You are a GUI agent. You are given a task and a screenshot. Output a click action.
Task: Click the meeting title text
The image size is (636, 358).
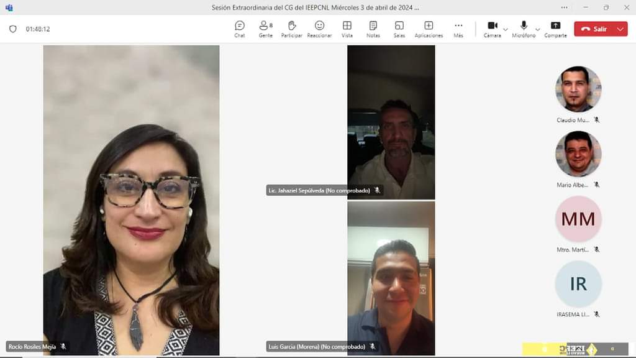click(x=315, y=7)
